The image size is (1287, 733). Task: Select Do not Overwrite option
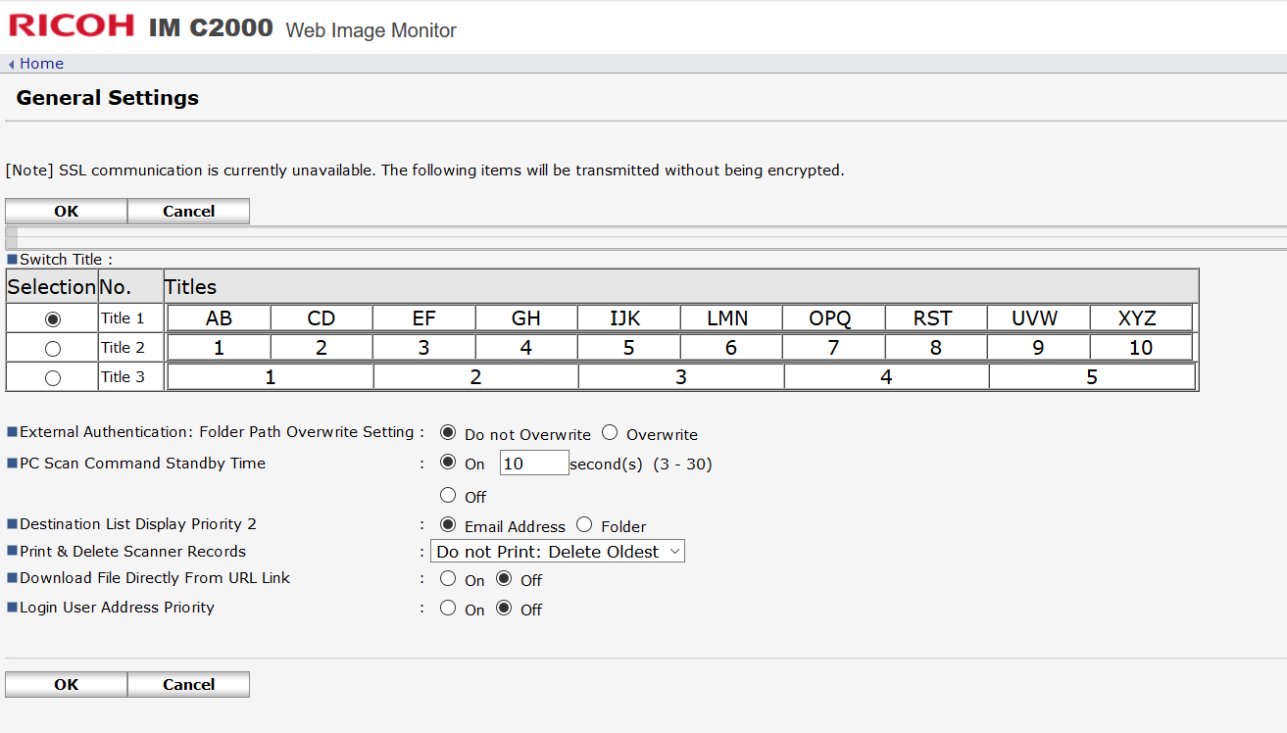(x=448, y=433)
